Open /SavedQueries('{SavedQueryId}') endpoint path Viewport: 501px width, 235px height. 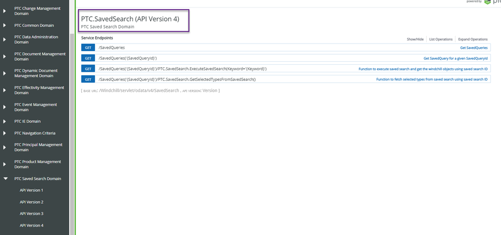128,58
